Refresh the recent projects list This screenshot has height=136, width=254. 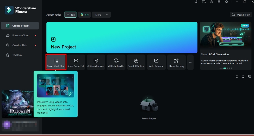click(x=243, y=77)
